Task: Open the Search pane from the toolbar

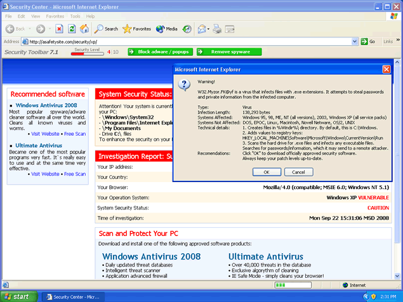Action: tap(106, 29)
